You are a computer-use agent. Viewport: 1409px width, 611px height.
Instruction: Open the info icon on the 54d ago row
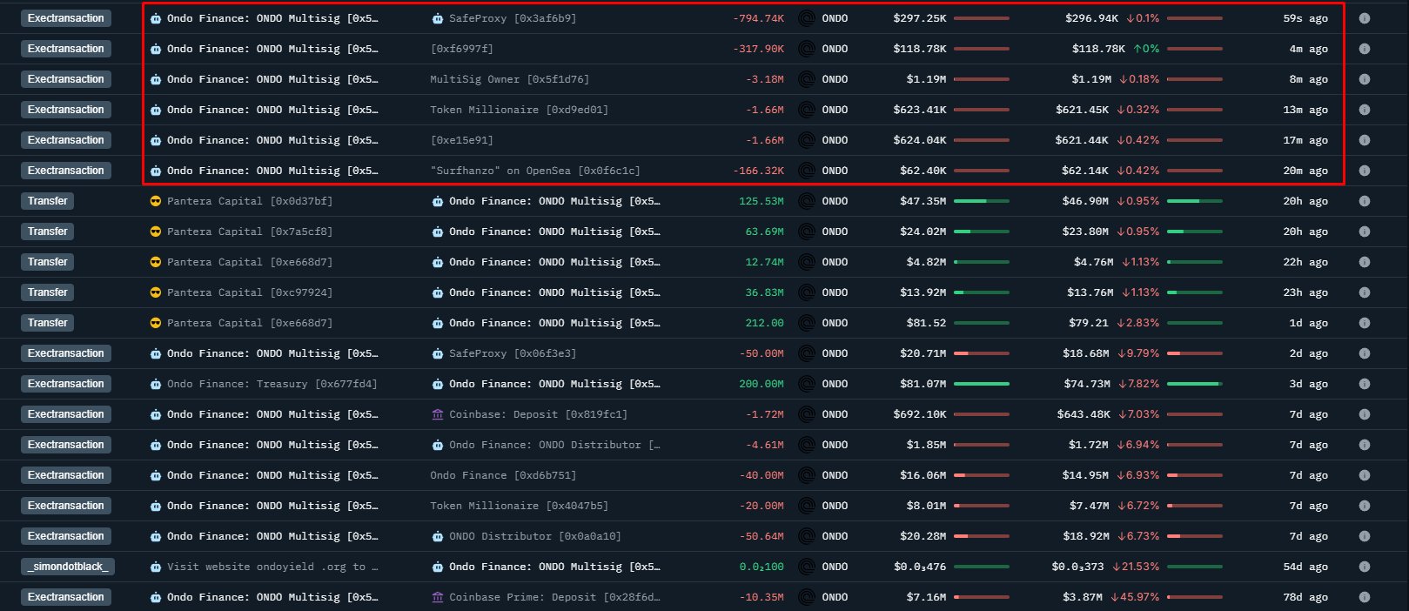(x=1364, y=567)
